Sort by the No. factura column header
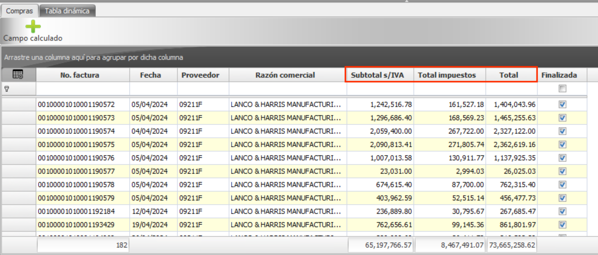This screenshot has height=255, width=598. pos(79,75)
